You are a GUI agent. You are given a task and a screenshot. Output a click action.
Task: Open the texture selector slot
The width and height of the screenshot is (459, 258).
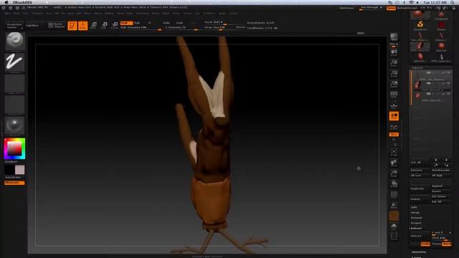14,105
